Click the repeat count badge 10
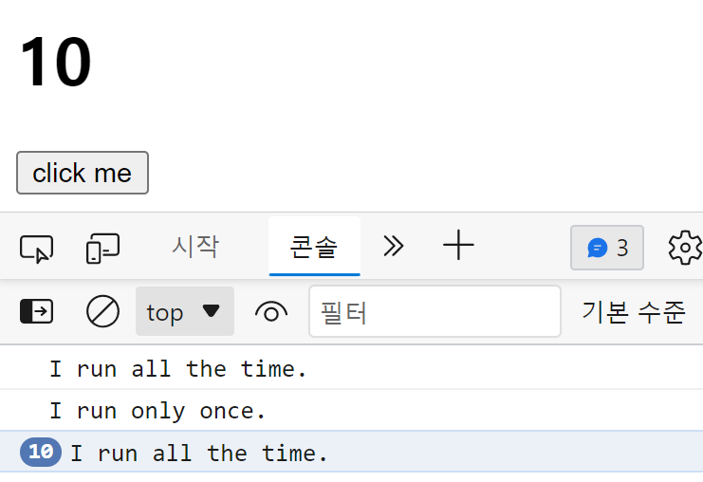 [x=41, y=452]
